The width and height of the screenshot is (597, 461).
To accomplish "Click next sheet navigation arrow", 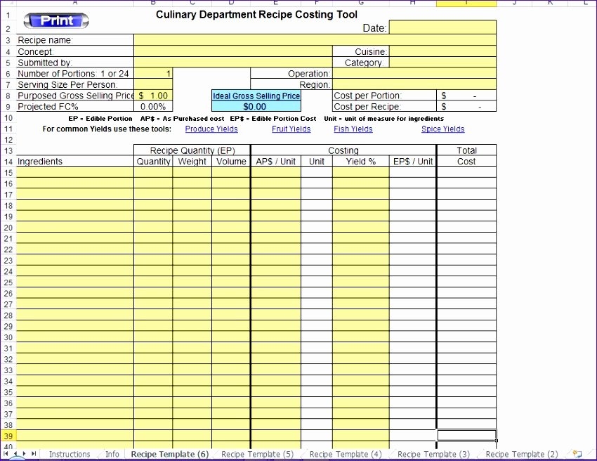I will point(24,453).
